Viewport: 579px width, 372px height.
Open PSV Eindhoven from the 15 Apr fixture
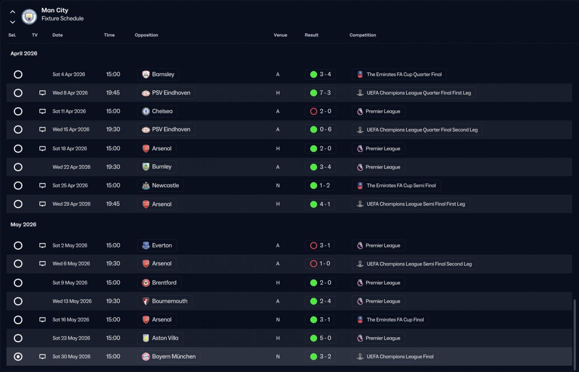pyautogui.click(x=166, y=130)
